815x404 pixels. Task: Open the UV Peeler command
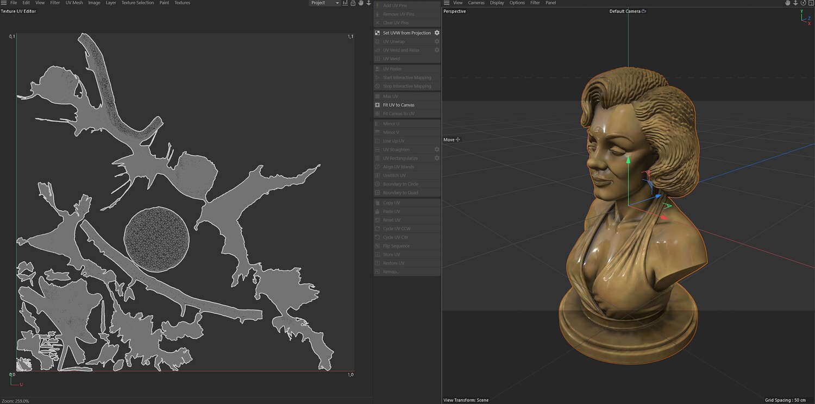[x=407, y=69]
